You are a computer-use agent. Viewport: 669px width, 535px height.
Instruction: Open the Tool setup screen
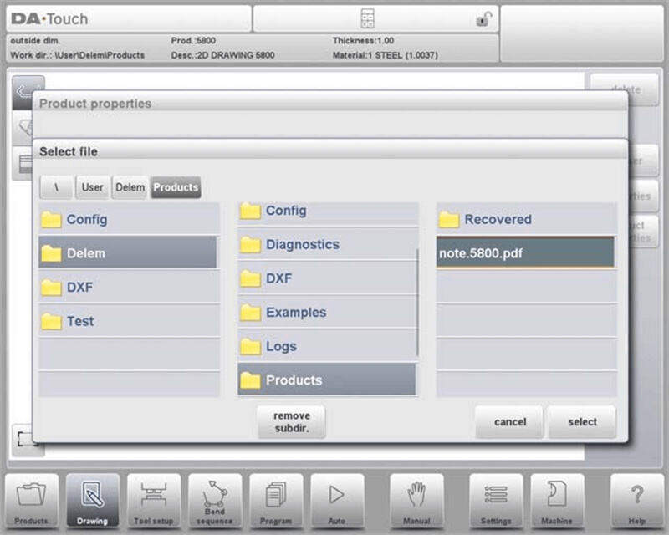pos(153,501)
